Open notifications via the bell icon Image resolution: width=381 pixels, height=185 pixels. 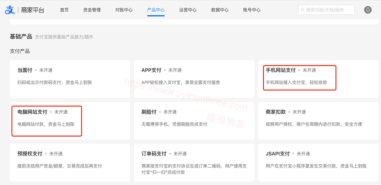[368, 10]
